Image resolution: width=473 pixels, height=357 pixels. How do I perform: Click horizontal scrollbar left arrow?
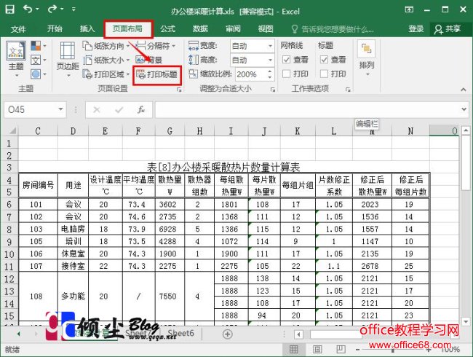click(x=298, y=334)
